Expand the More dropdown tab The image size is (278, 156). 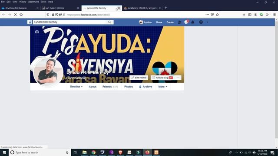162,87
